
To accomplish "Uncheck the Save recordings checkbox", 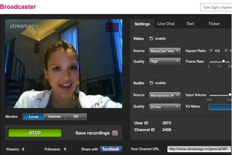I will pos(115,133).
